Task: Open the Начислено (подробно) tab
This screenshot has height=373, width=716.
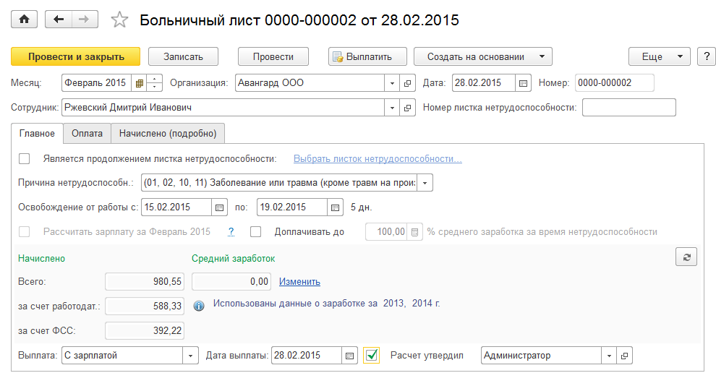Action: point(168,133)
